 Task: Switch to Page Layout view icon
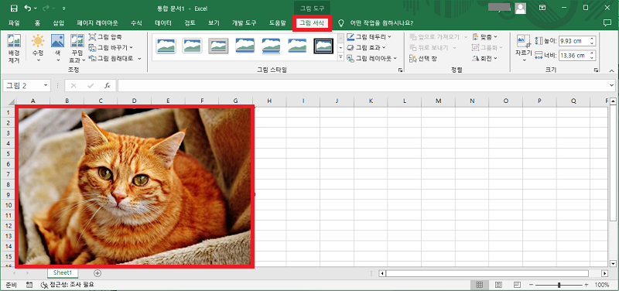click(x=498, y=285)
